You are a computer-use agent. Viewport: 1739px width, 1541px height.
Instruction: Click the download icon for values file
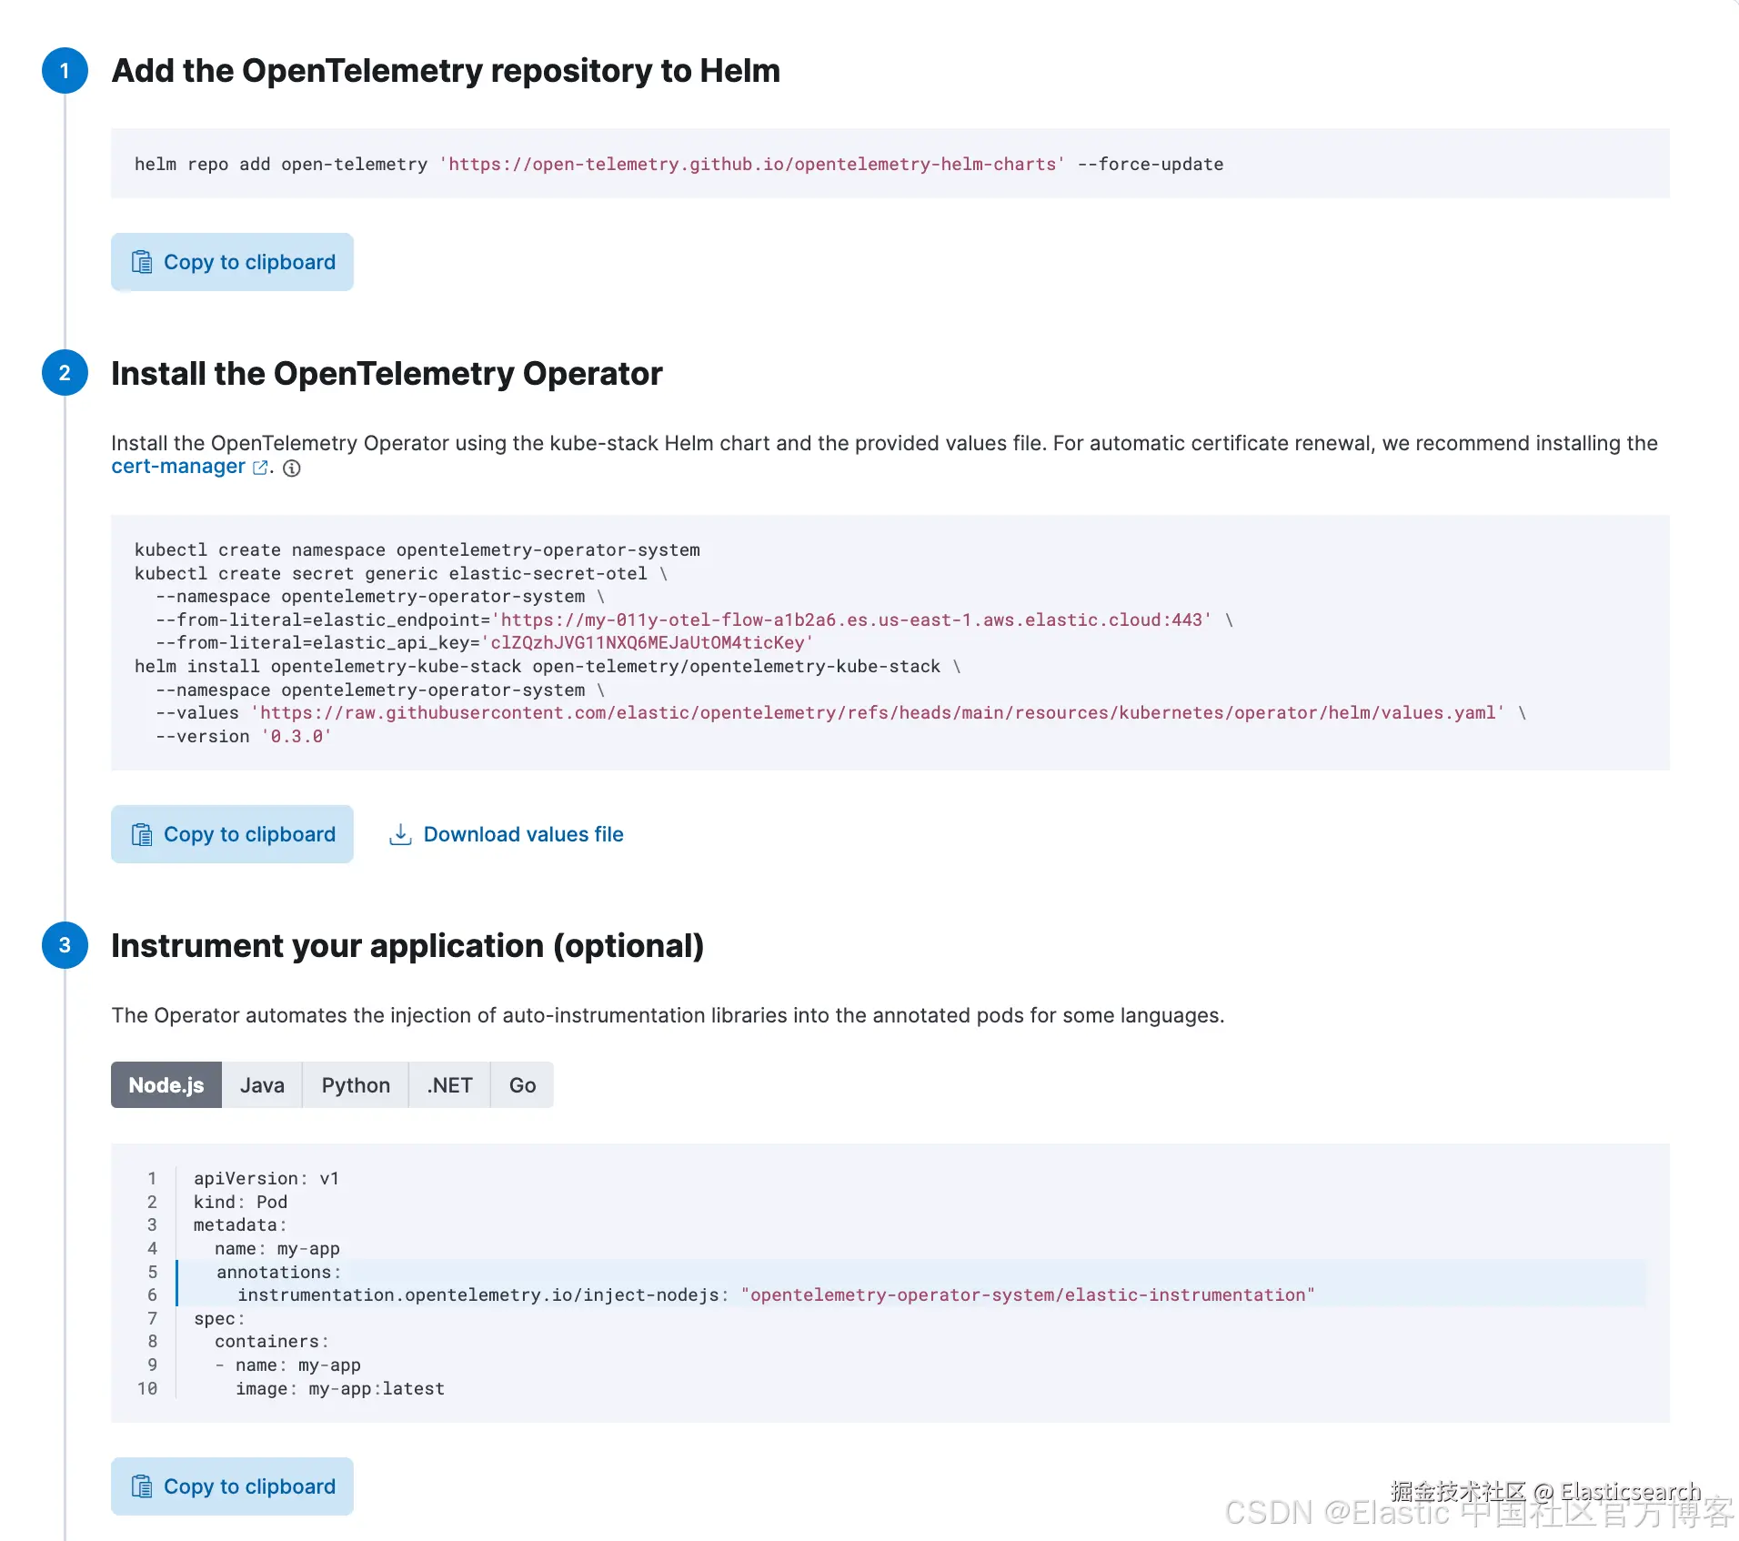tap(400, 834)
